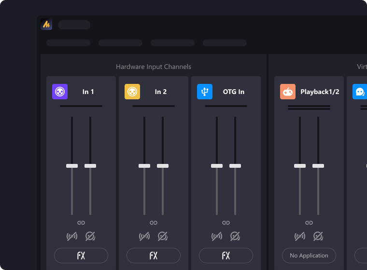
Task: Click the Maono app logo icon
Action: click(x=46, y=24)
